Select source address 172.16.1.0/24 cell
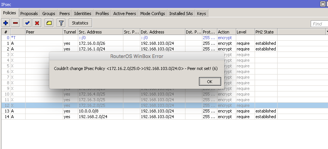328x149 pixels. pos(100,49)
